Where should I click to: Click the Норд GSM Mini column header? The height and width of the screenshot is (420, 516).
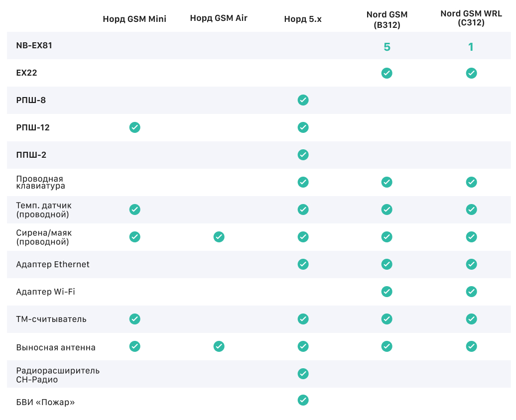pyautogui.click(x=134, y=19)
